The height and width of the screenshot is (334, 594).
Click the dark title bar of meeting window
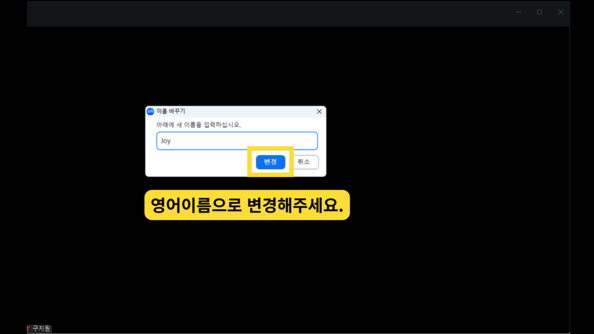pyautogui.click(x=265, y=13)
